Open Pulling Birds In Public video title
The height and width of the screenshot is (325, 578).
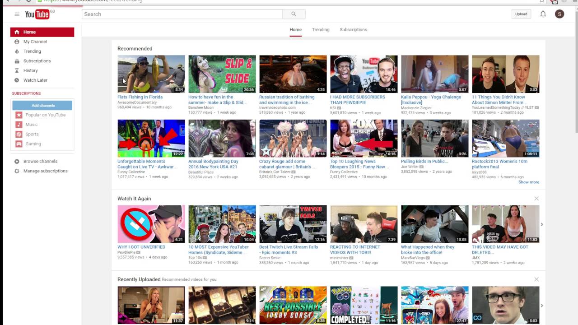pos(424,161)
